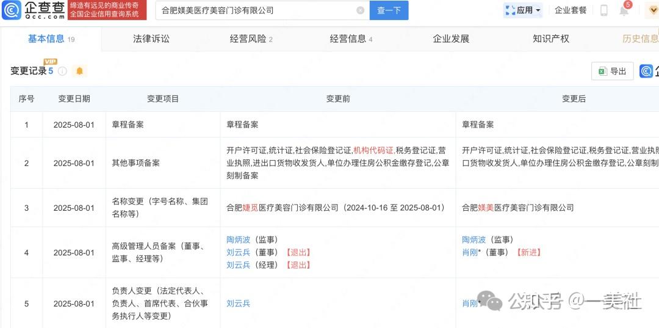659x328 pixels.
Task: Switch to the 法律诉讼 tab
Action: click(151, 39)
